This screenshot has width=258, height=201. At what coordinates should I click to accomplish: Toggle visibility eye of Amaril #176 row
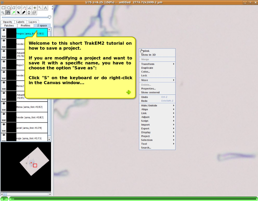[4, 51]
